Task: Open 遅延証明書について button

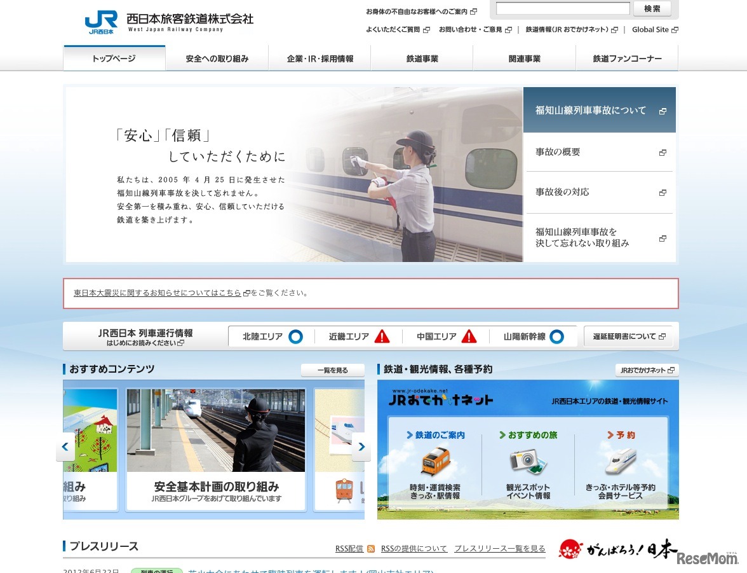Action: (x=629, y=336)
